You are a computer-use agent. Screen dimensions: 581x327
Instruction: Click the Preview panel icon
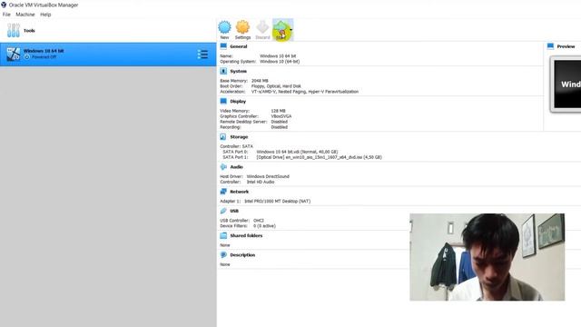(x=551, y=46)
